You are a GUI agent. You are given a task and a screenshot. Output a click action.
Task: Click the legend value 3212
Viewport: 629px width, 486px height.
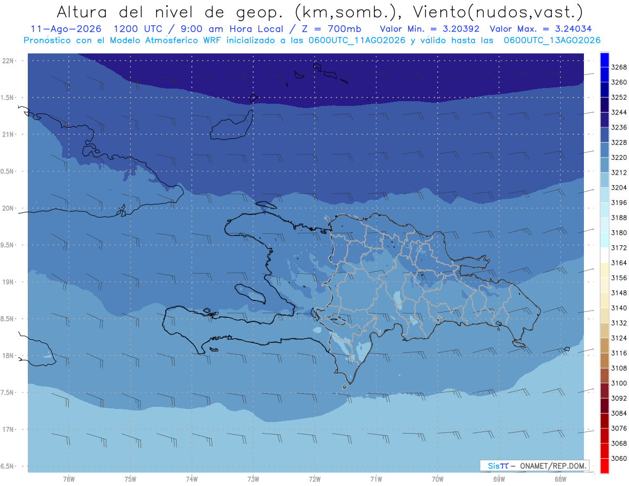point(619,172)
